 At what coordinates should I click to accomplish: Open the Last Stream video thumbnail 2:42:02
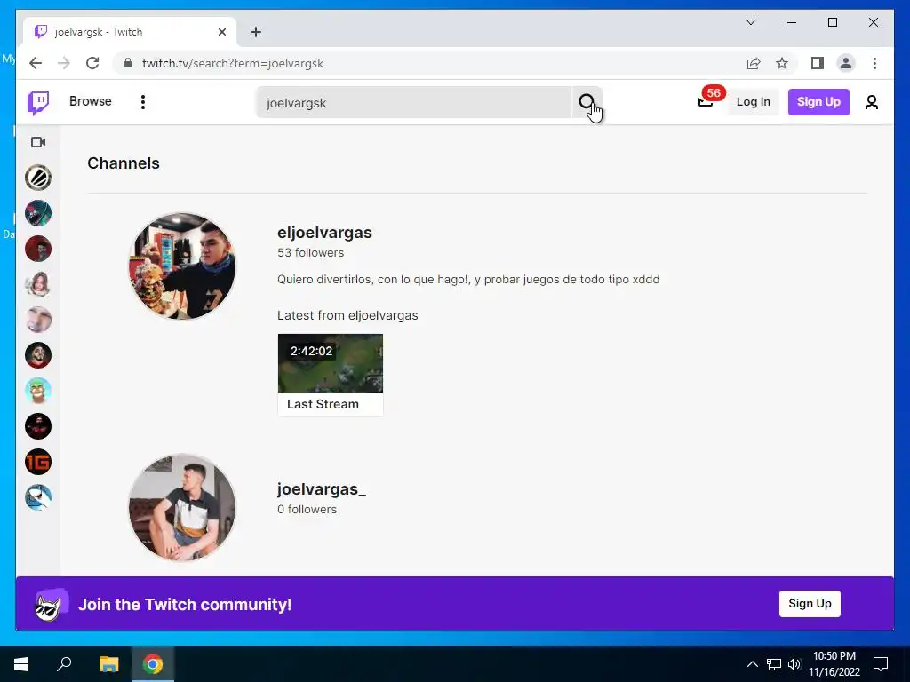coord(331,363)
